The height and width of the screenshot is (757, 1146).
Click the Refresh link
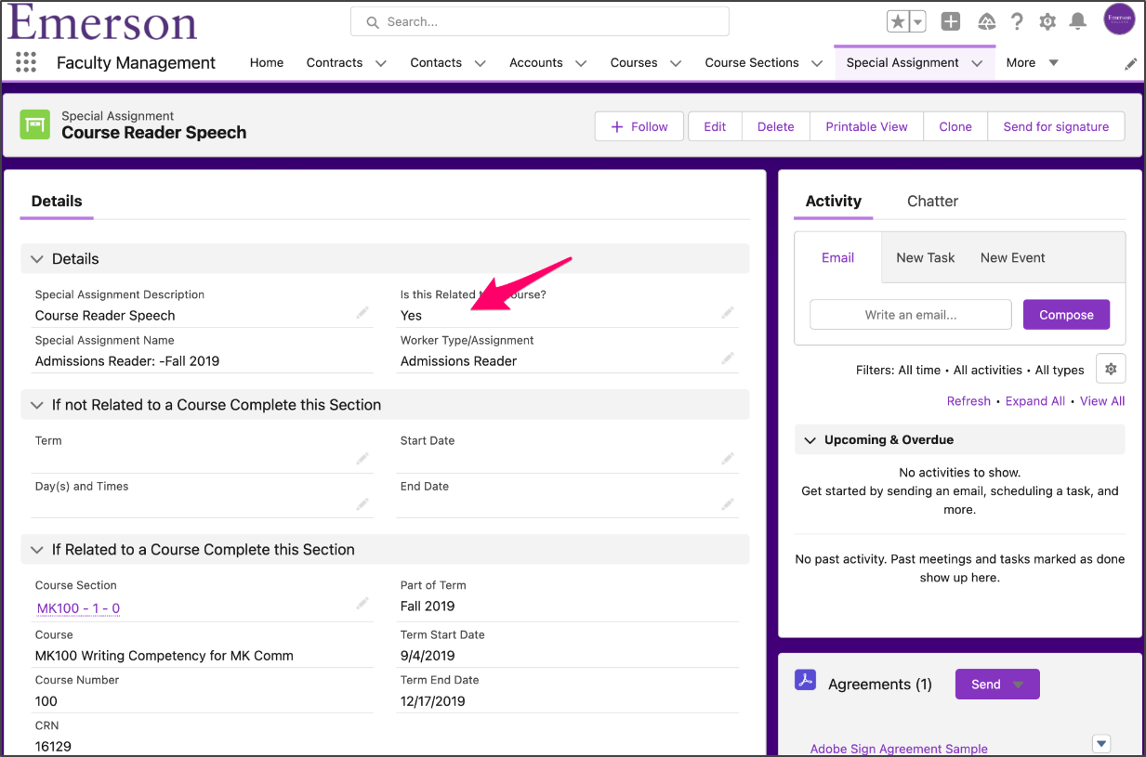pos(968,400)
